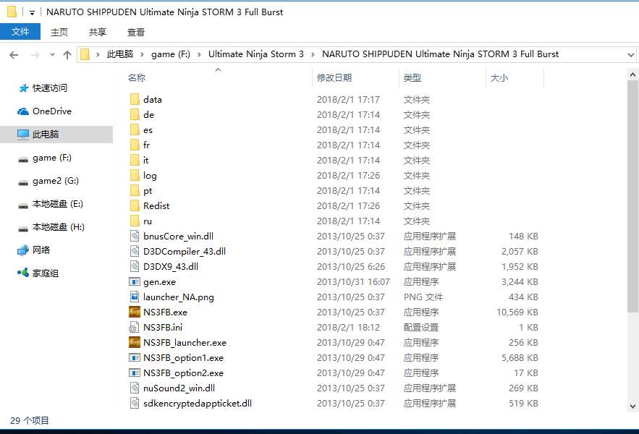Navigate to Ultimate Ninja Storm 3 breadcrumb
Screen dimensions: 639x434
256,54
